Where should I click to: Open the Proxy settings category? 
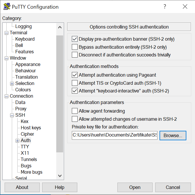click(x=21, y=109)
